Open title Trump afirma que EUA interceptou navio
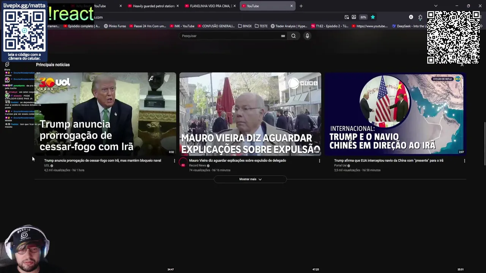The width and height of the screenshot is (486, 273). click(x=388, y=160)
